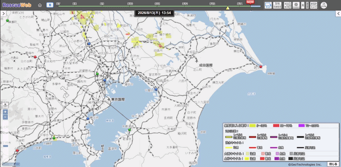This screenshot has height=167, width=341.
Task: Toggle the wind (風) layer
Action: click(x=303, y=5)
